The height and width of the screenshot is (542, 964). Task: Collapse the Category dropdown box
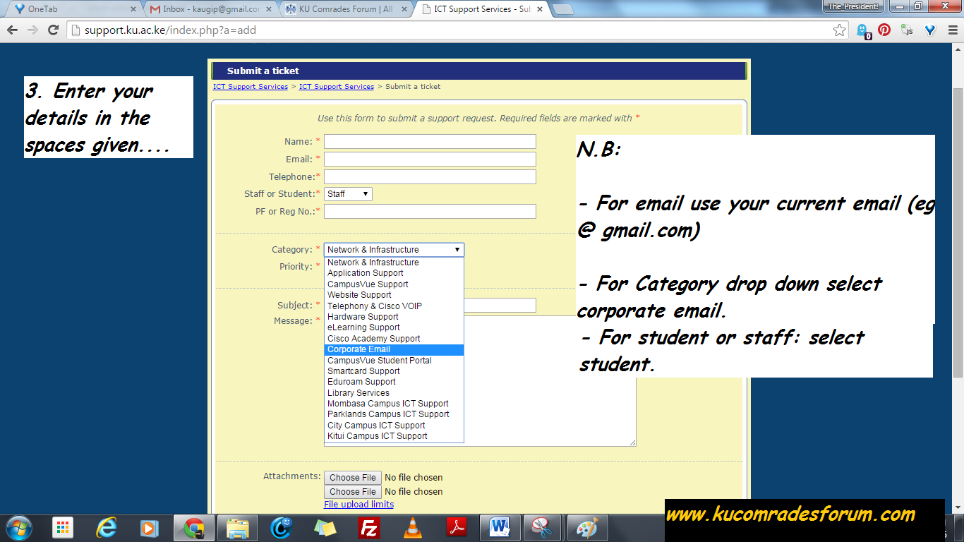pyautogui.click(x=394, y=250)
